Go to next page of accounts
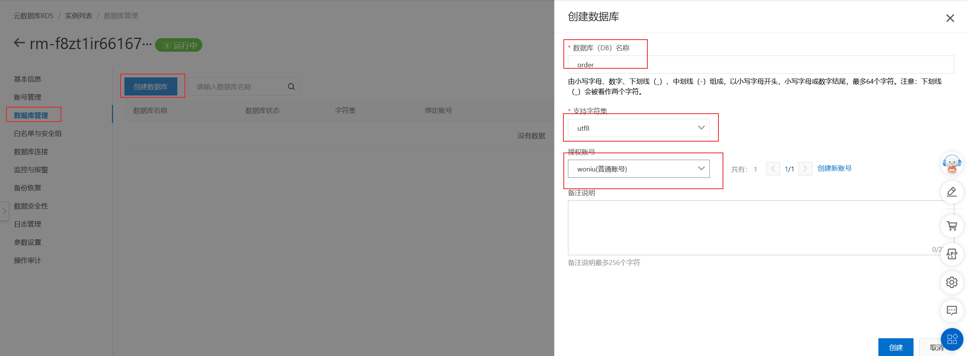The height and width of the screenshot is (356, 968). click(805, 169)
